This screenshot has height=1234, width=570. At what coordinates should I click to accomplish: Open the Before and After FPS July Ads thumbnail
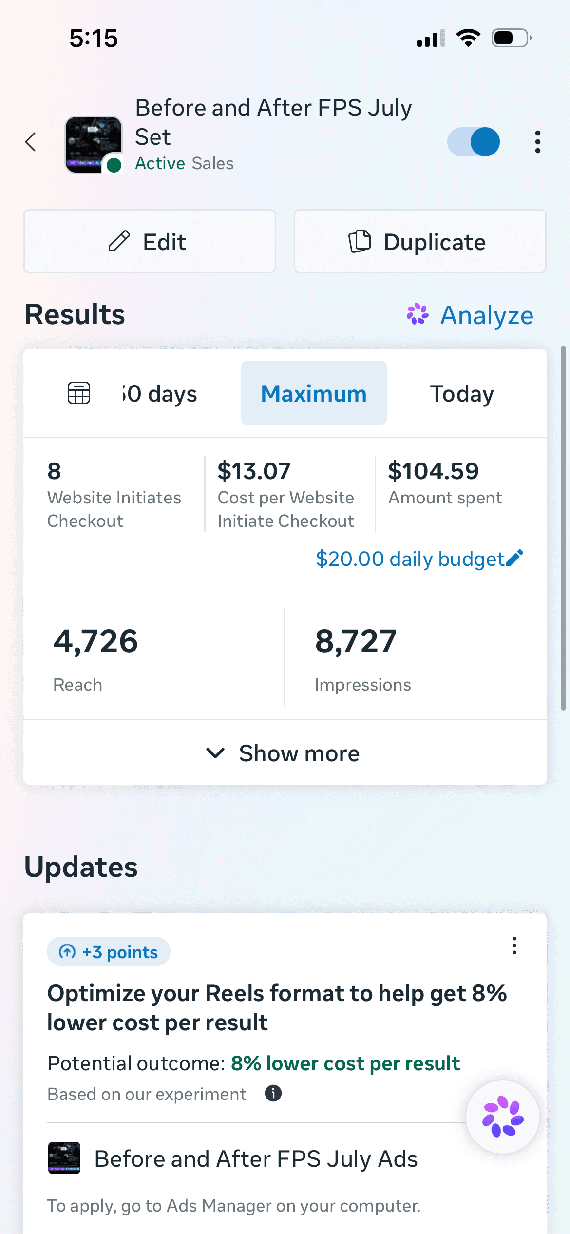pyautogui.click(x=64, y=1158)
